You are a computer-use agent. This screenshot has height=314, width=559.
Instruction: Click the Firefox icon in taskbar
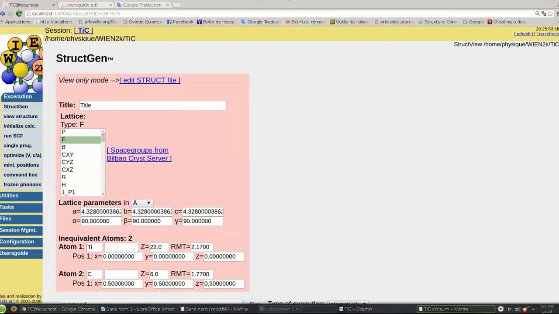coord(14,309)
